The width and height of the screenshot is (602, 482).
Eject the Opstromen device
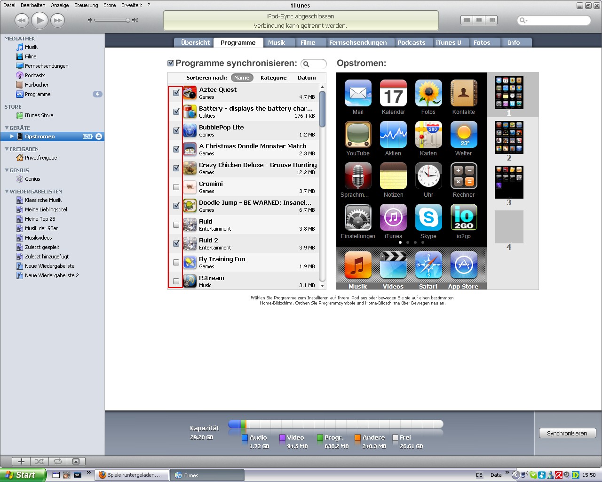[99, 137]
